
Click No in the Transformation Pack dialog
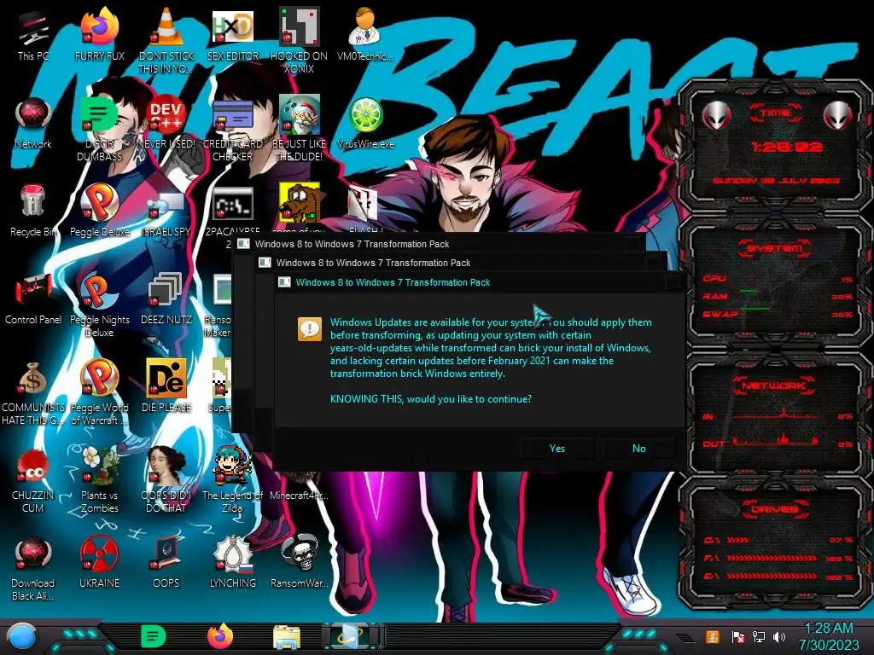[638, 449]
